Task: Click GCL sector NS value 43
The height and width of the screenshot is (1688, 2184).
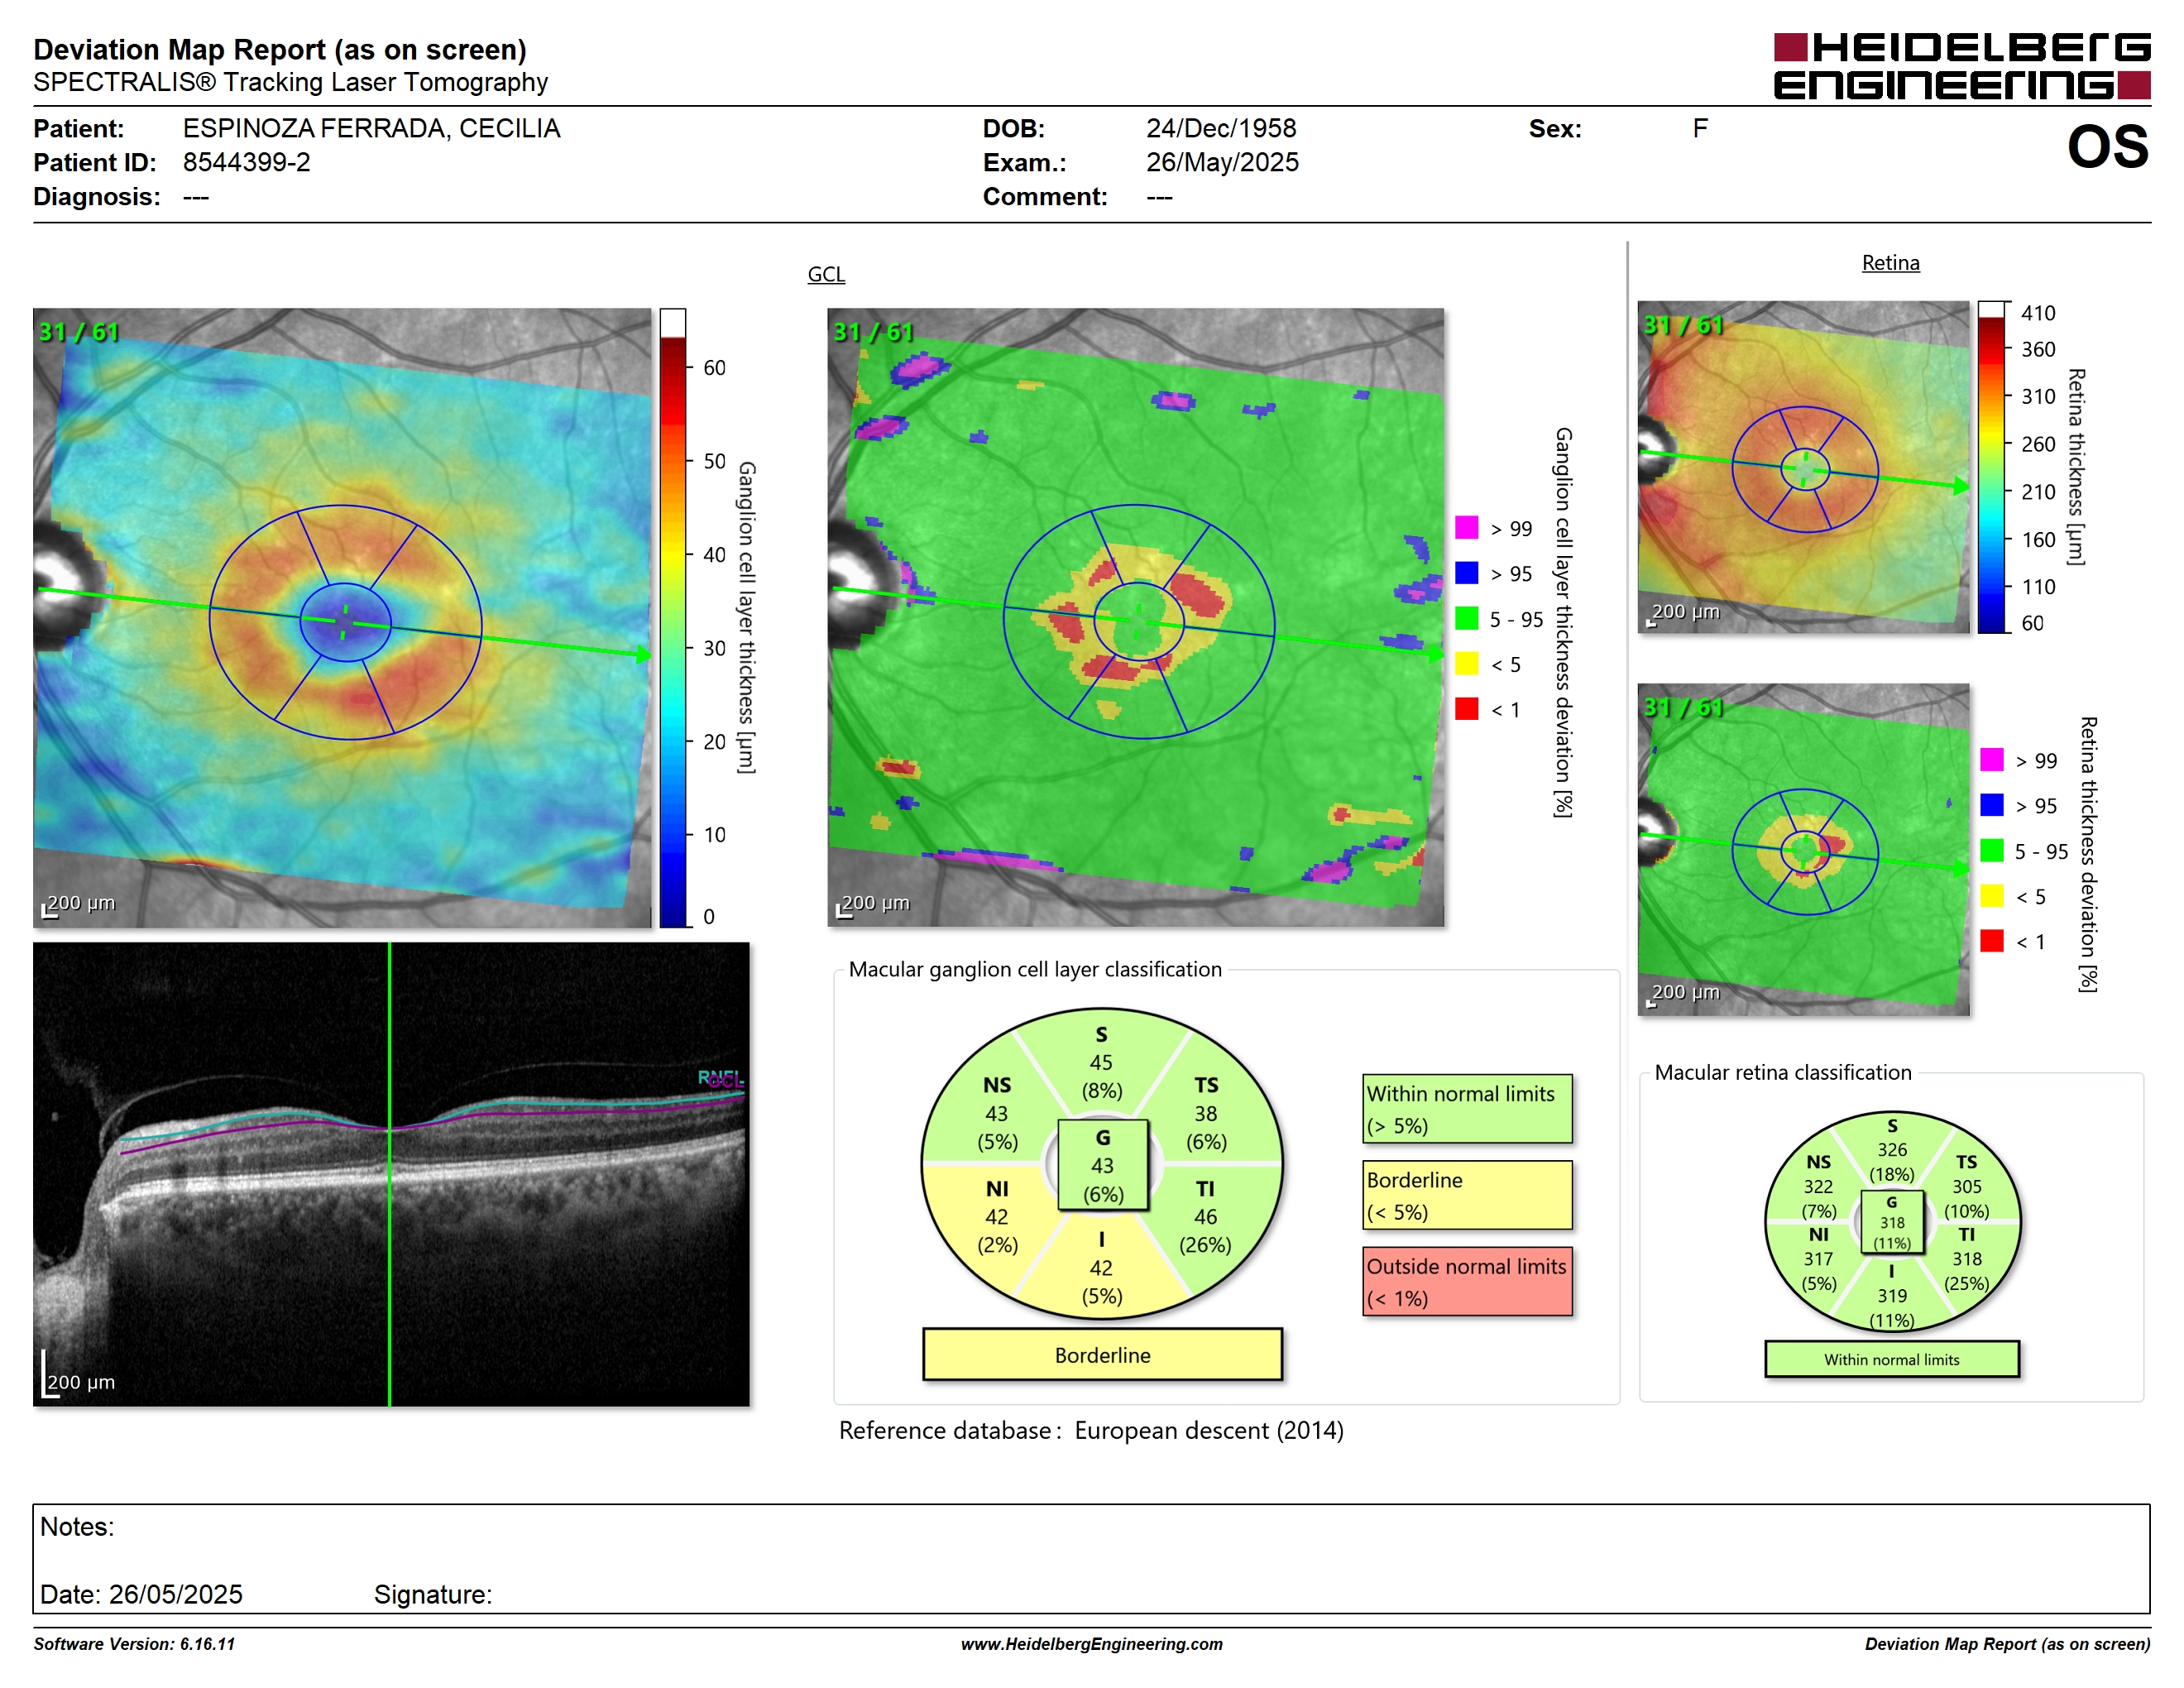Action: click(x=996, y=1113)
